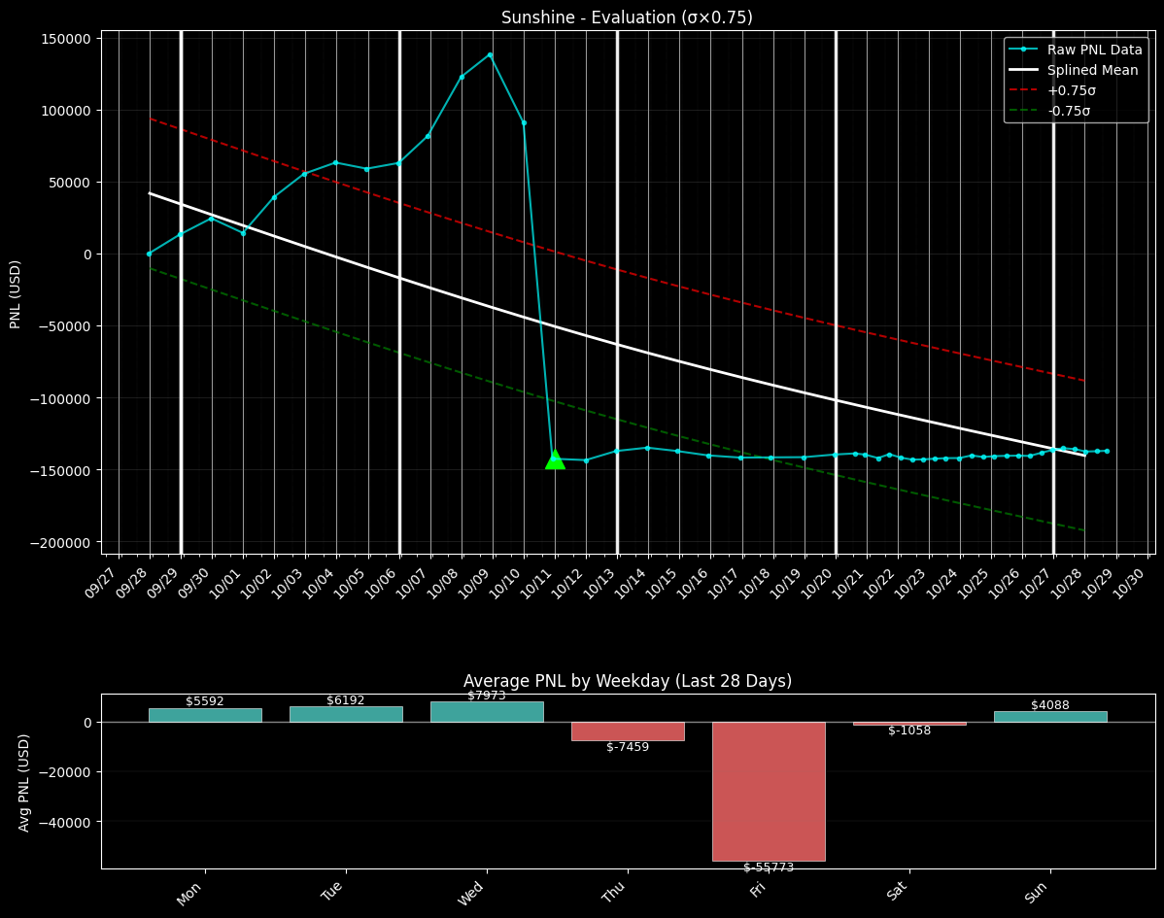Viewport: 1164px width, 918px height.
Task: Click the Average PNL by Weekday title
Action: (627, 681)
